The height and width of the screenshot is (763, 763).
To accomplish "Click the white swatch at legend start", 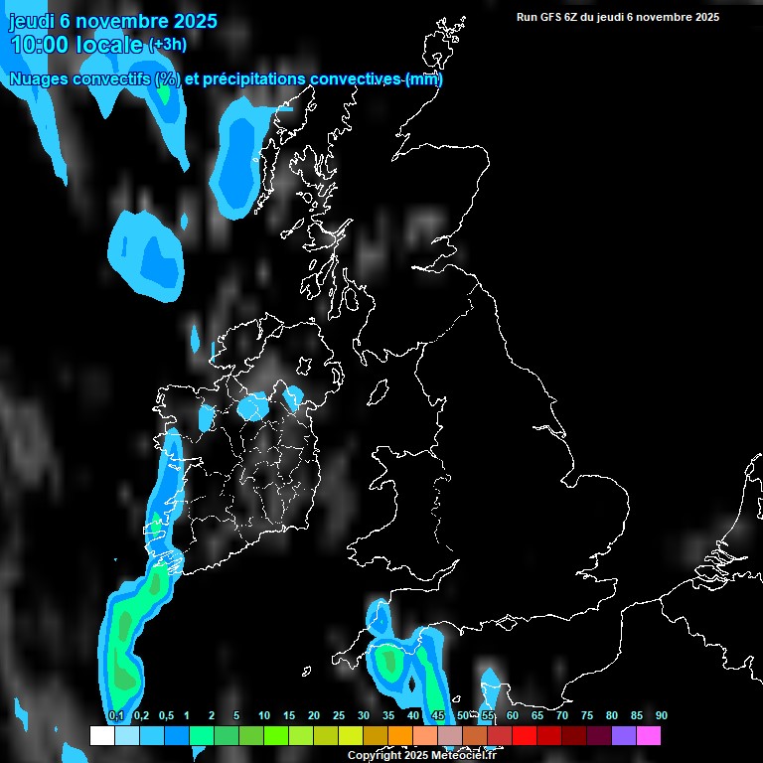I will tap(101, 736).
